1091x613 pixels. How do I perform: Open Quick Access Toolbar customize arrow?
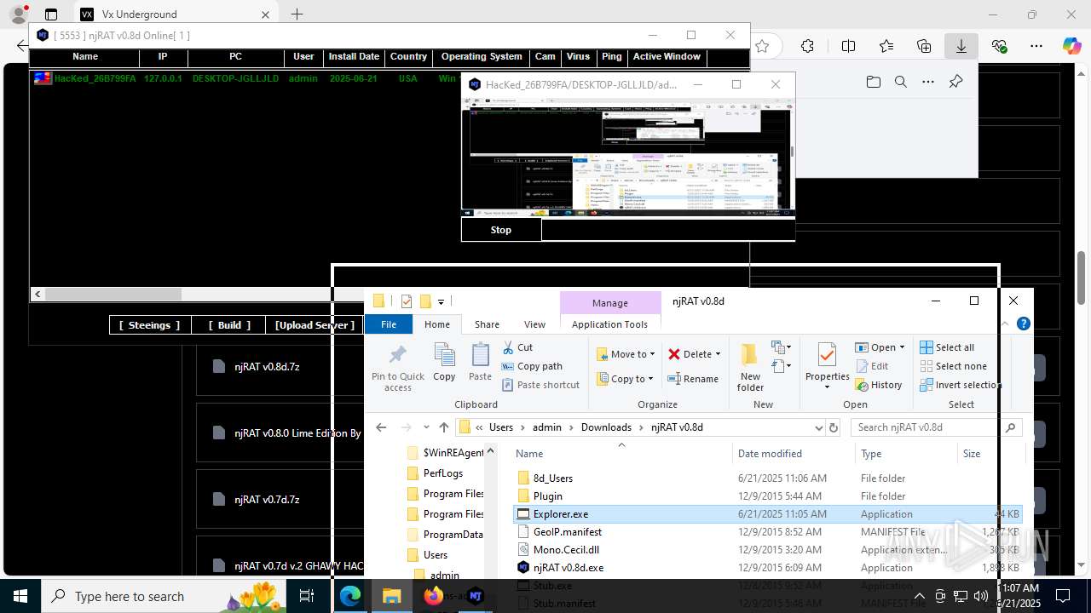coord(441,301)
